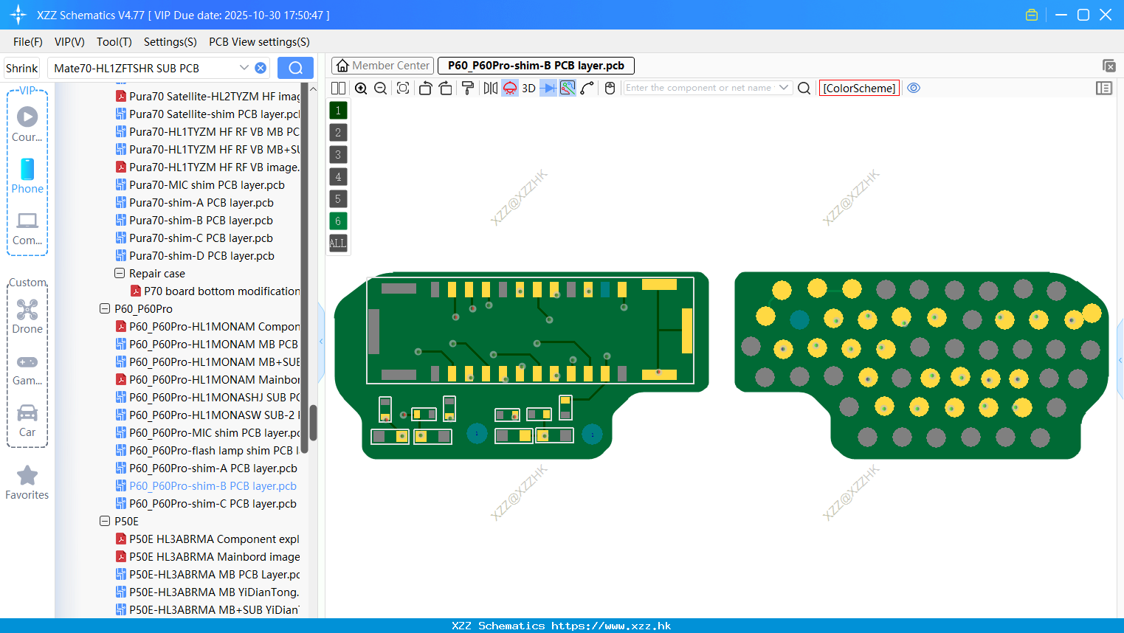
Task: Show PCB layer 5
Action: coord(338,199)
